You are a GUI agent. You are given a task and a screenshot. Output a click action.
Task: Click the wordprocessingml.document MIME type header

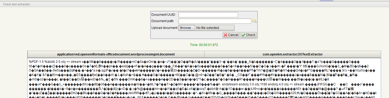(x=116, y=54)
